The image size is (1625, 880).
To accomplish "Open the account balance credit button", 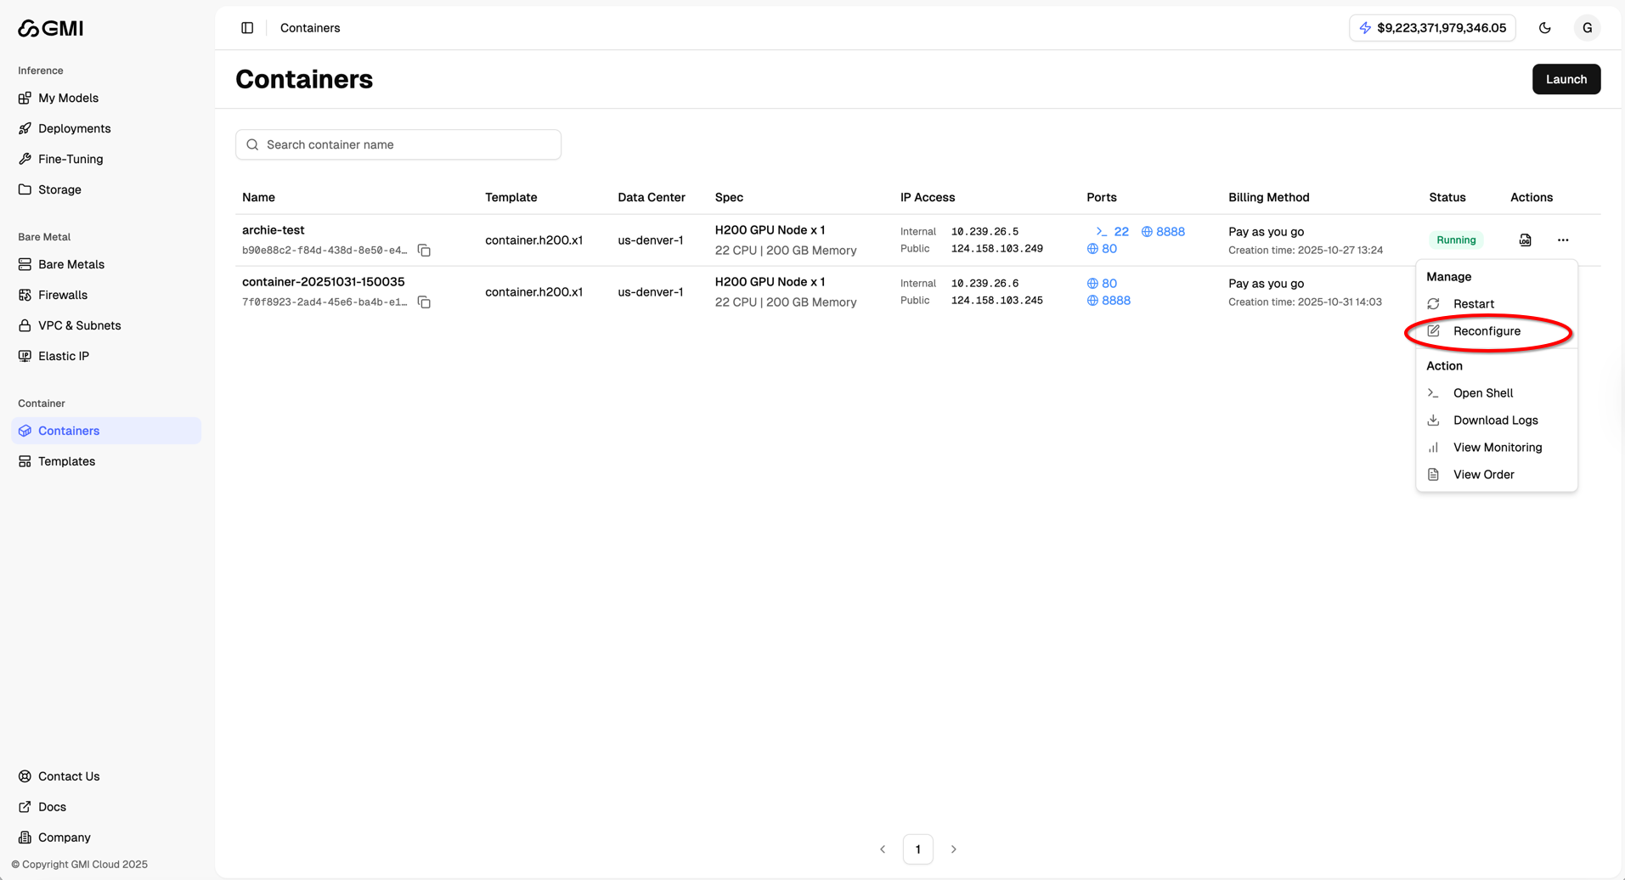I will 1432,28.
